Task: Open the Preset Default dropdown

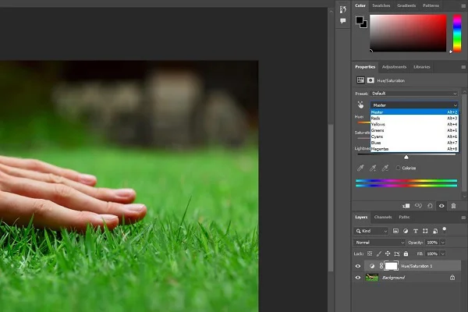Action: pyautogui.click(x=414, y=94)
